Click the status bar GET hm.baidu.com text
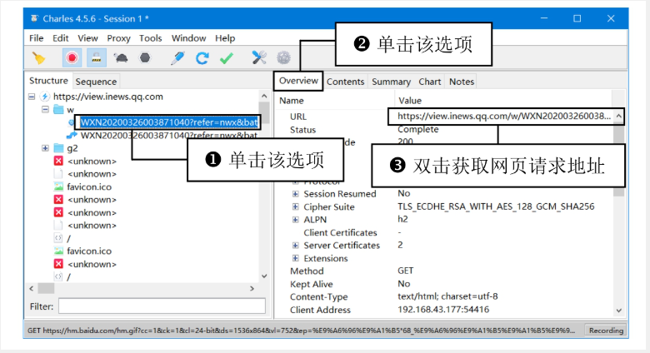The height and width of the screenshot is (353, 650). point(302,331)
